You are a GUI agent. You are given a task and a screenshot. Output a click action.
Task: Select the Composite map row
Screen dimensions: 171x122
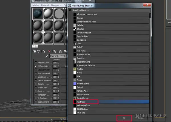[111, 40]
